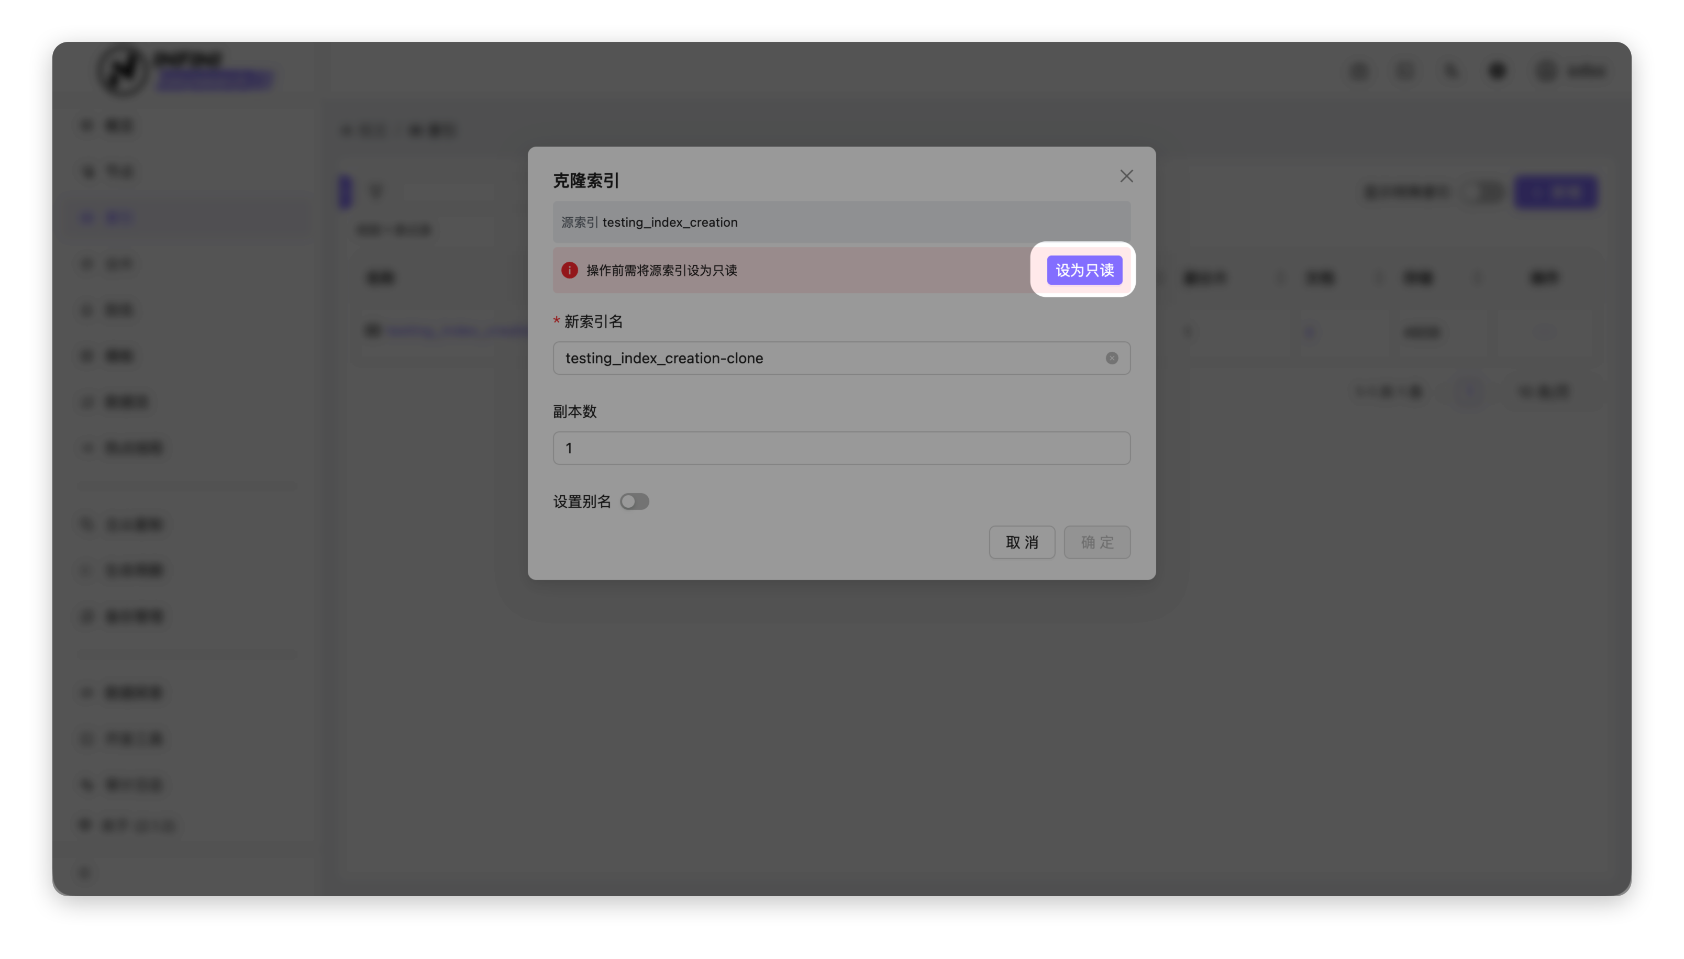Close the 克隆索引 dialog with the X icon
Screen dimensions: 1684x959
pos(1126,176)
